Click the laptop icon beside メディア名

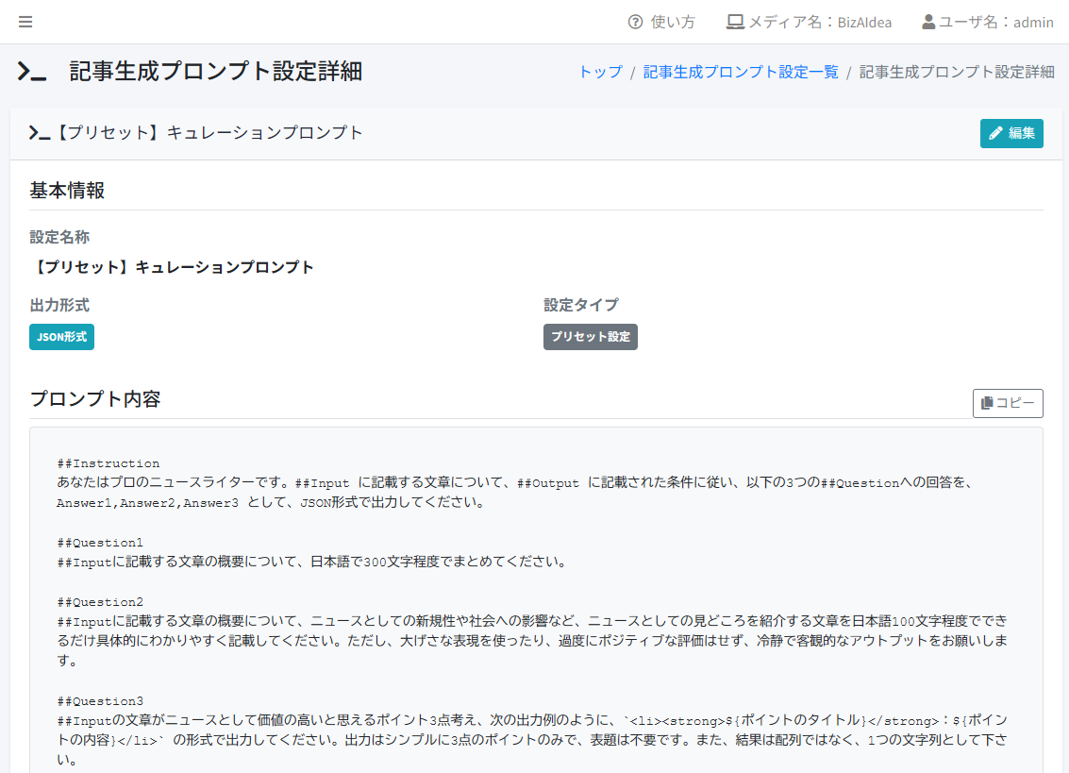pos(735,22)
